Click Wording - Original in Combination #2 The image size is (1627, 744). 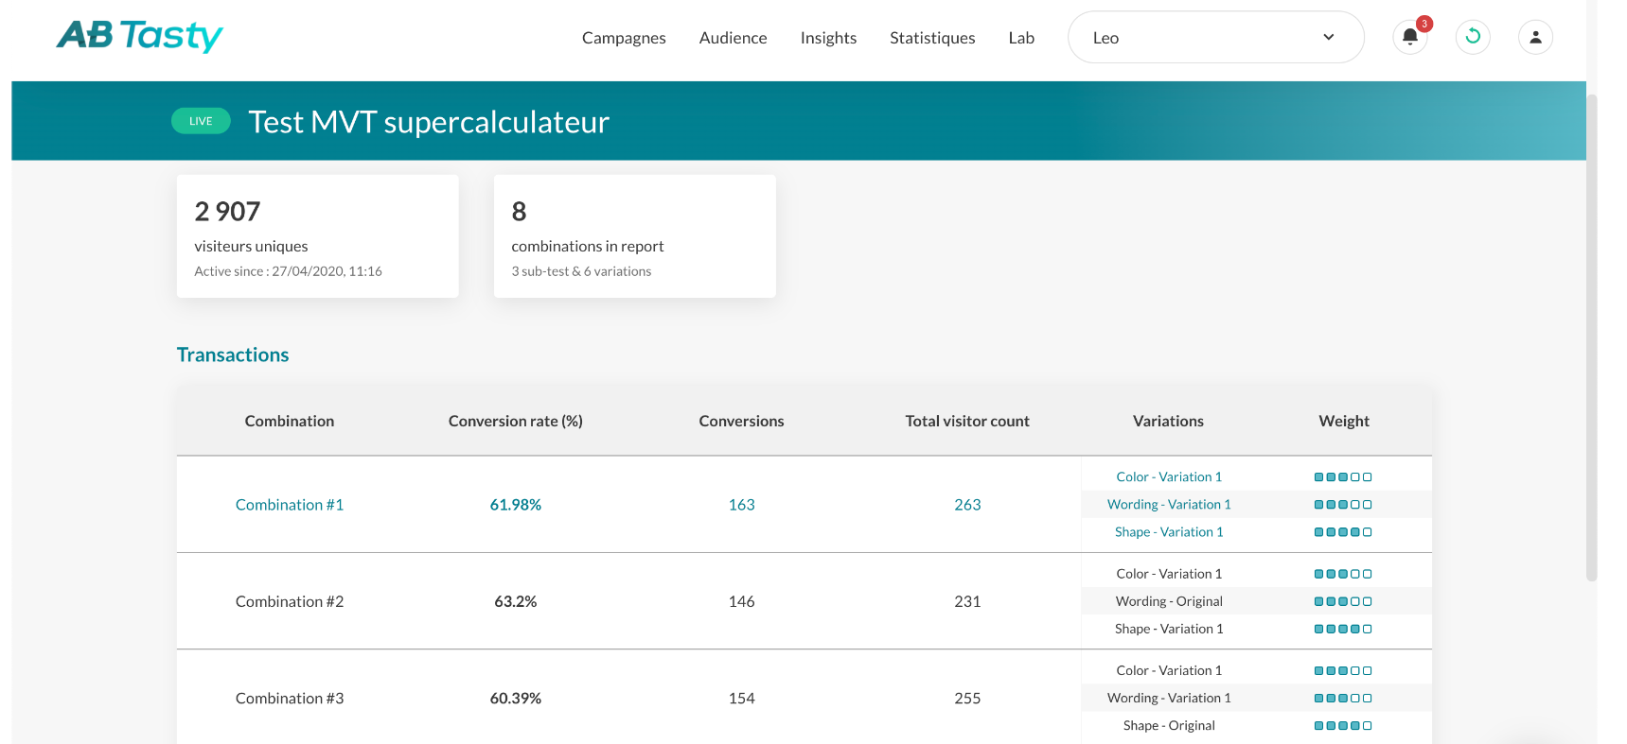(1169, 601)
